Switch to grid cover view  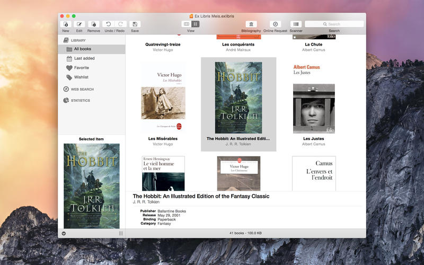[195, 24]
